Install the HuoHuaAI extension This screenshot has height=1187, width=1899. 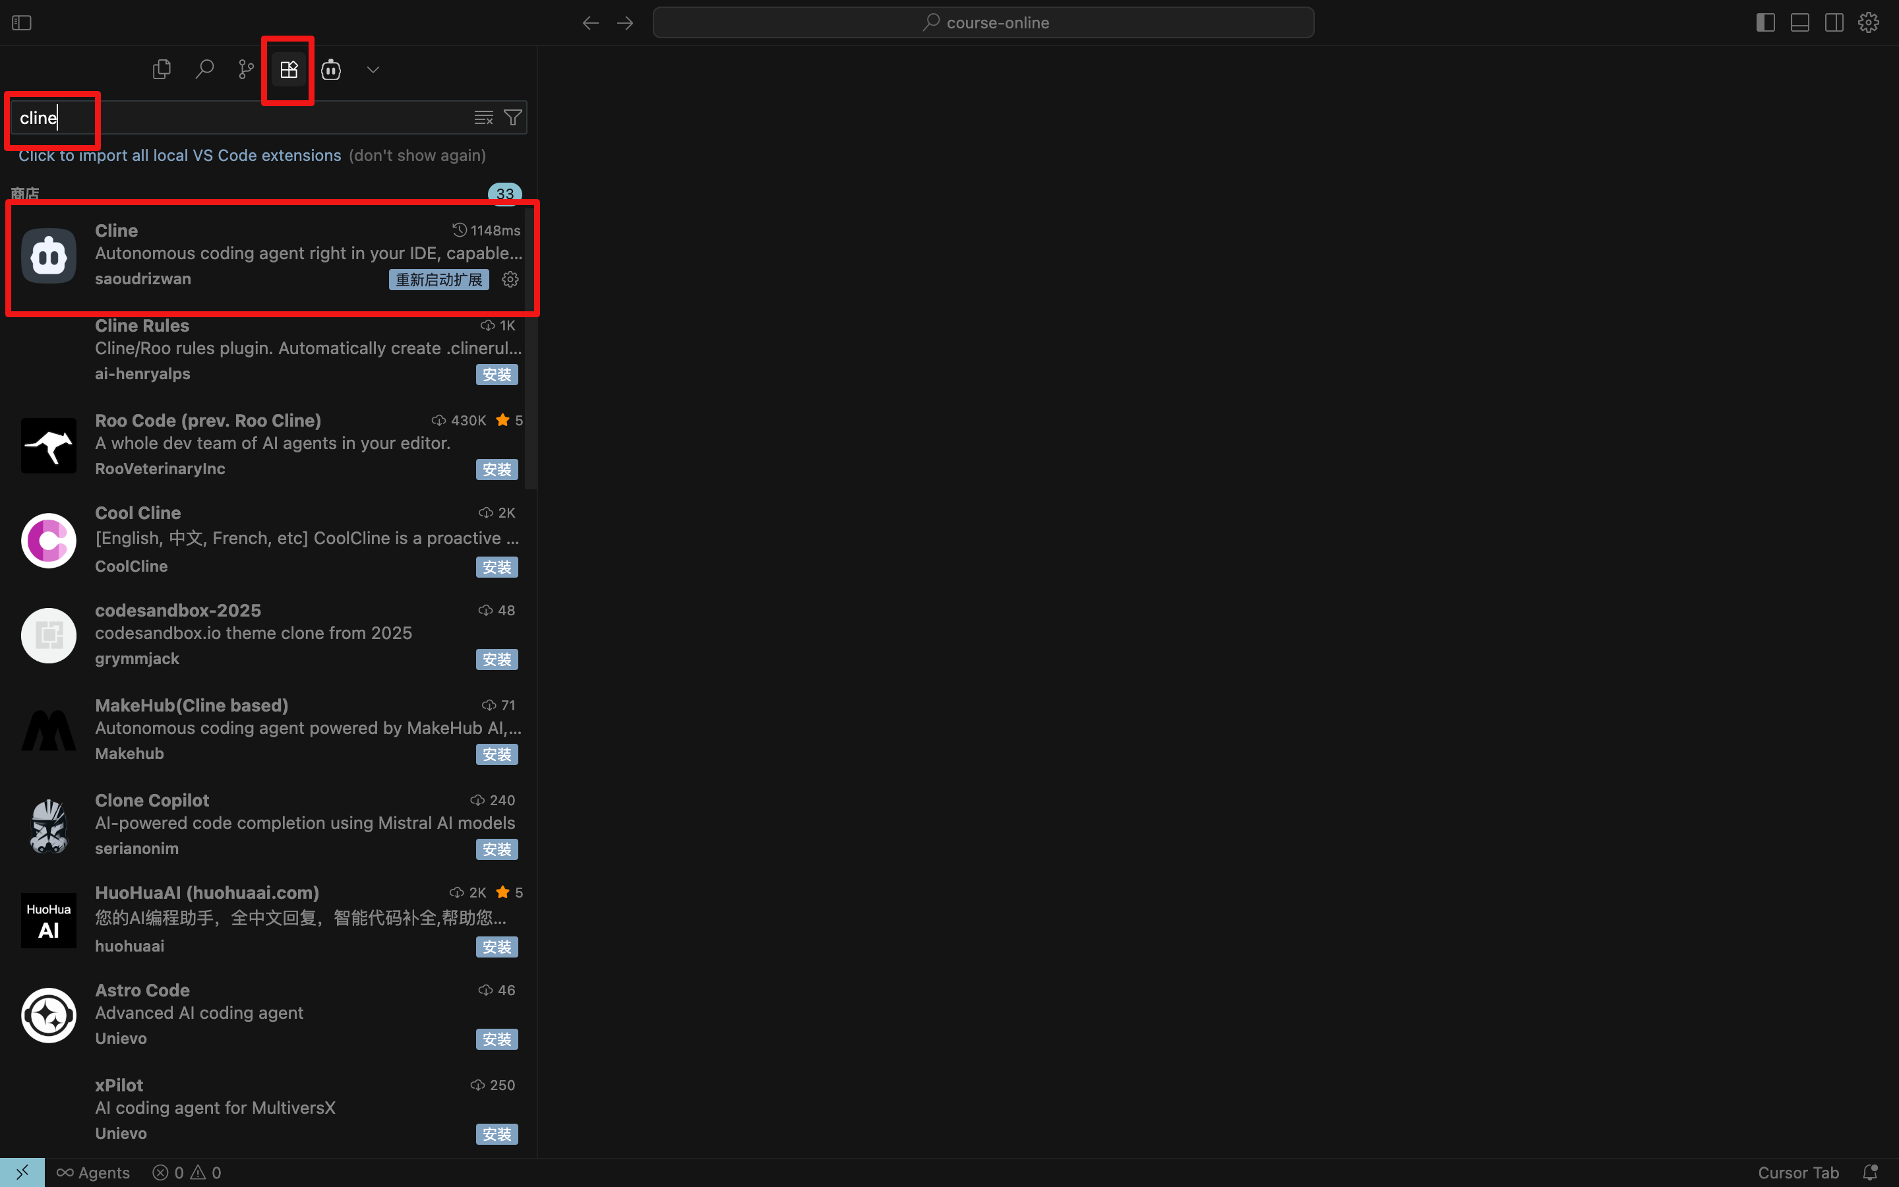(497, 947)
